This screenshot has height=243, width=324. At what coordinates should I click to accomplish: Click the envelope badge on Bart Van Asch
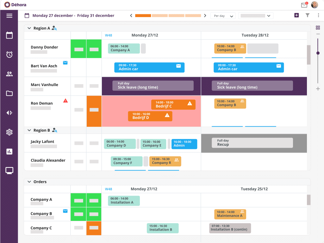click(65, 63)
